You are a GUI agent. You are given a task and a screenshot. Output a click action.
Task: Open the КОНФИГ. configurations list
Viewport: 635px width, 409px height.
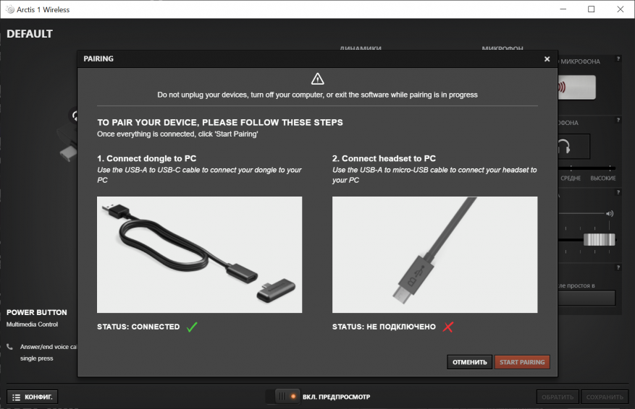click(x=33, y=397)
